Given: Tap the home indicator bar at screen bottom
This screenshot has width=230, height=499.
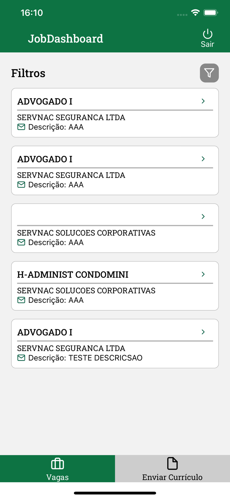Looking at the screenshot, I should point(115,493).
